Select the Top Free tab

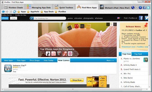click(x=127, y=54)
